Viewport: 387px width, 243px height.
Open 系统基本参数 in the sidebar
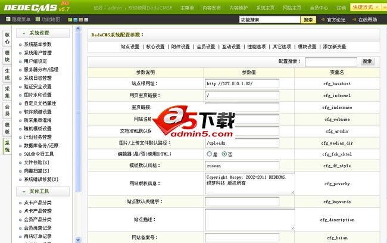pos(38,45)
